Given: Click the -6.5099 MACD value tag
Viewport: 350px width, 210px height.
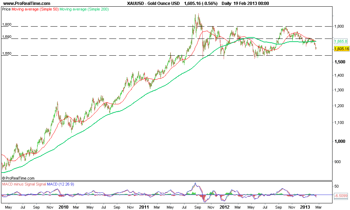Looking at the screenshot, I should coord(341,196).
